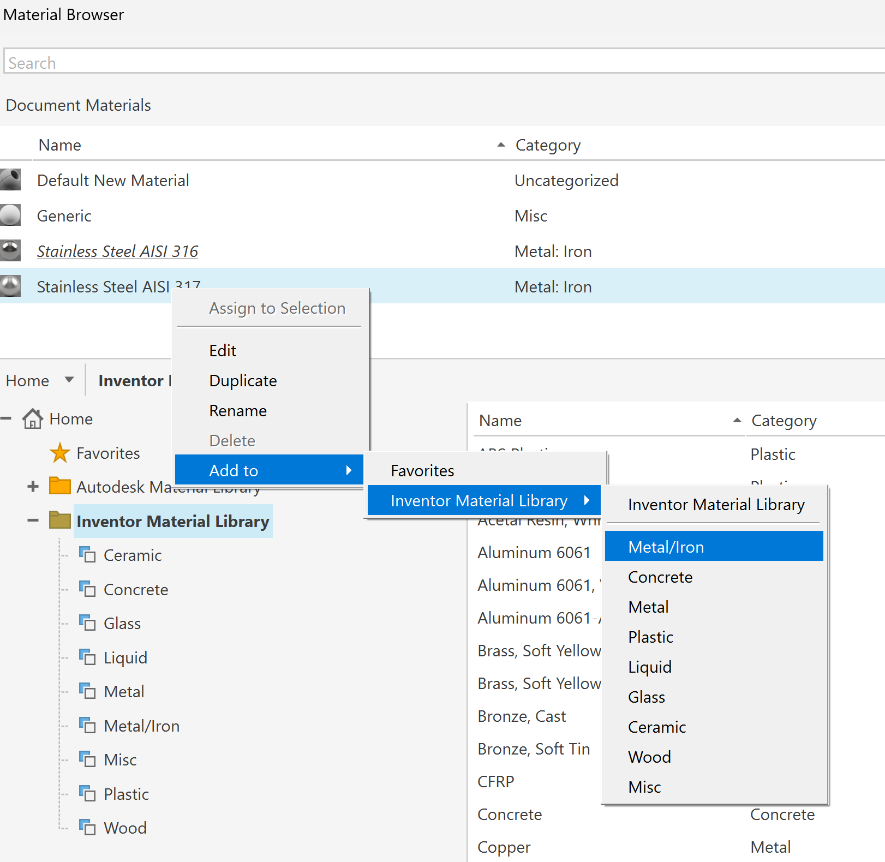Click the Ceramic category icon in tree
This screenshot has height=862, width=885.
point(87,554)
